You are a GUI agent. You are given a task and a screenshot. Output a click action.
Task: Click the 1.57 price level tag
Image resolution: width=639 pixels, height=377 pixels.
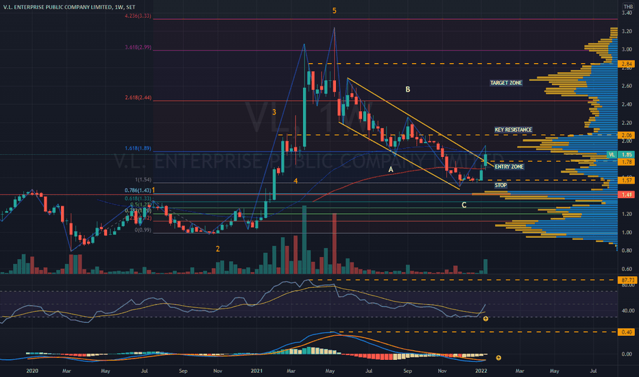click(627, 180)
